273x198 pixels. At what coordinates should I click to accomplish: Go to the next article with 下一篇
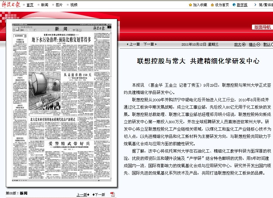149,44
